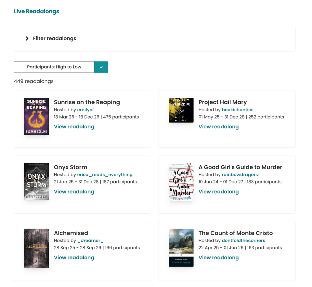Screen dimensions: 312x287
Task: Open host profile bookishantics
Action: [238, 110]
